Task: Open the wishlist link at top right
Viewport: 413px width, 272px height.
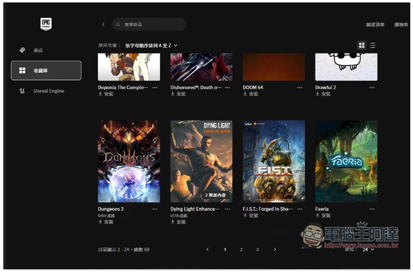Action: pos(375,24)
